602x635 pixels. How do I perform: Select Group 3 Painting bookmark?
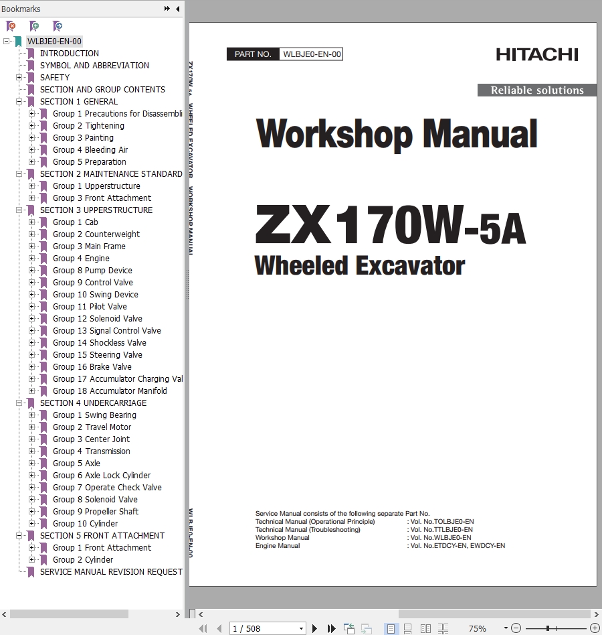coord(83,138)
